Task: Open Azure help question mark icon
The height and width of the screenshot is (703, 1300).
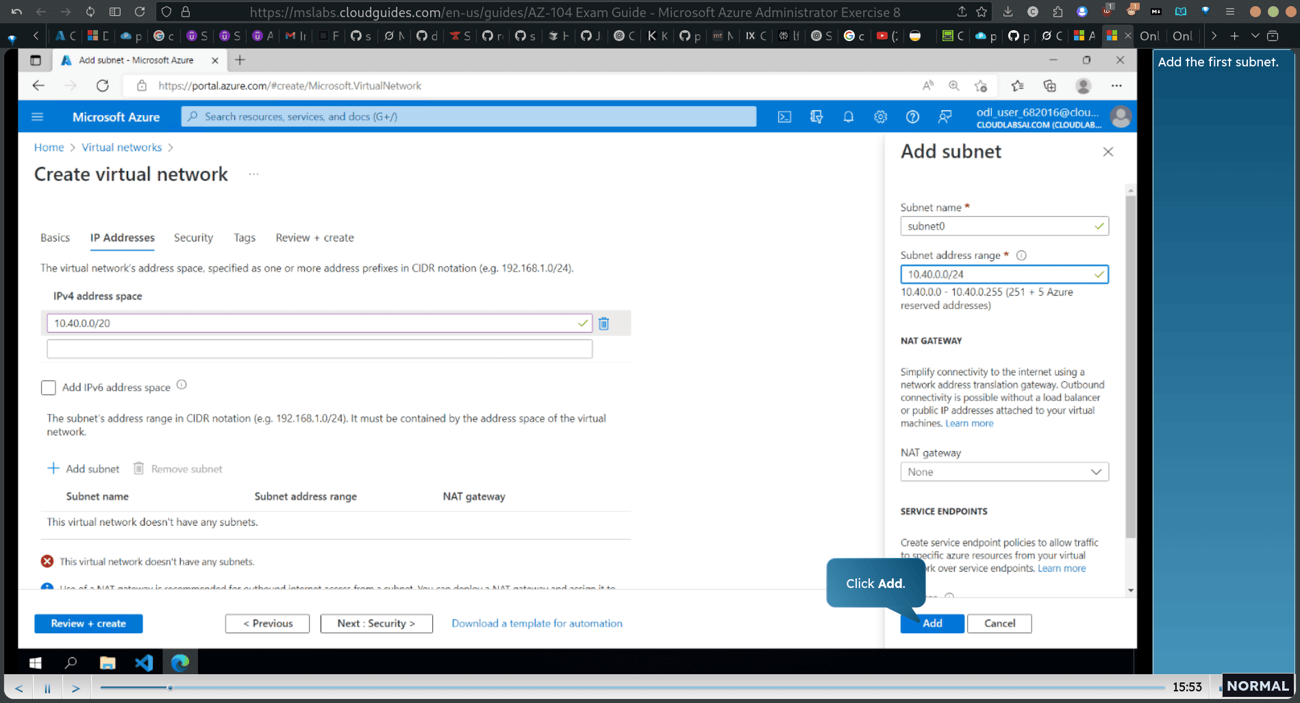Action: (x=912, y=117)
